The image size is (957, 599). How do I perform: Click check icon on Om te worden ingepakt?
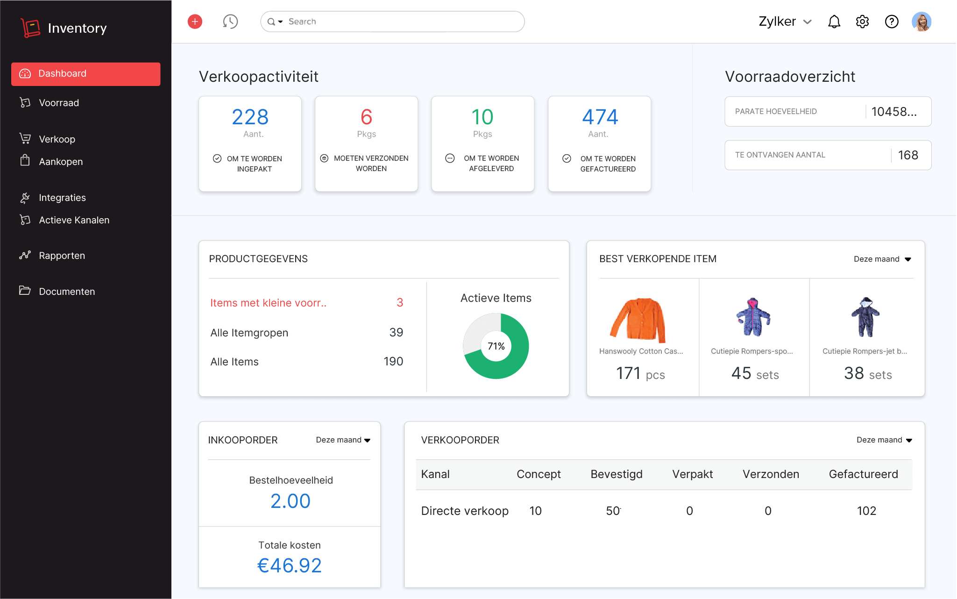(217, 158)
